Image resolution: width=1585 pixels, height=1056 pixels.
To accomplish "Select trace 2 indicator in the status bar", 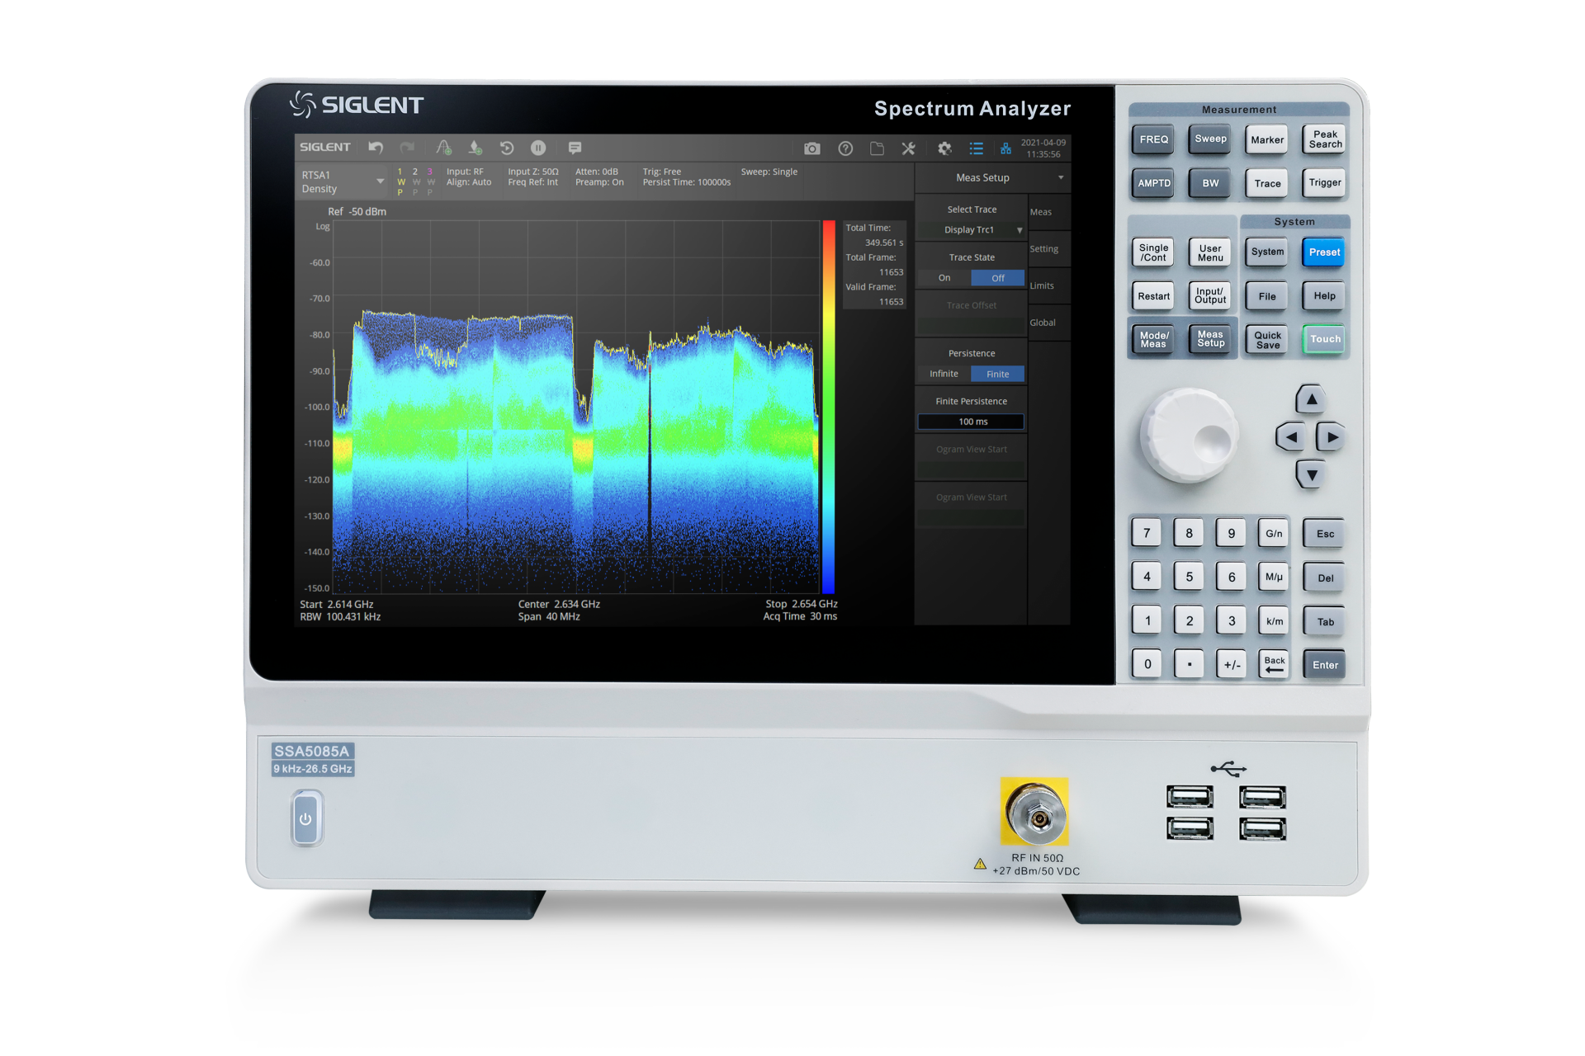I will (x=415, y=181).
